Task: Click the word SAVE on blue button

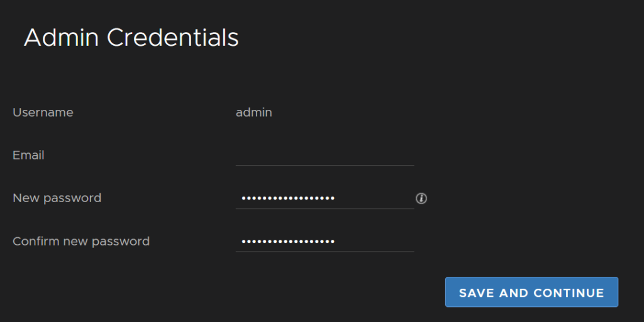Action: (x=477, y=293)
